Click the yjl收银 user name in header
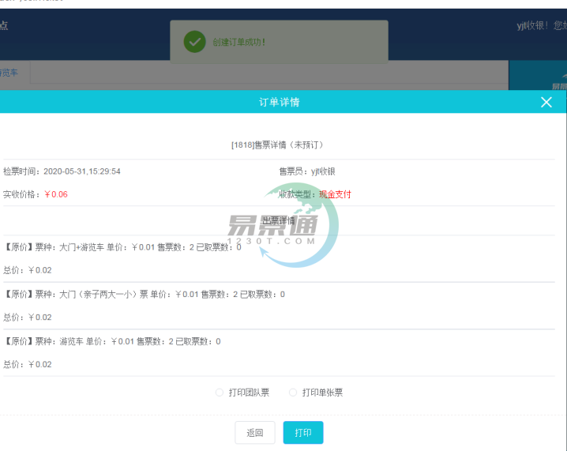567x451 pixels. tap(531, 25)
